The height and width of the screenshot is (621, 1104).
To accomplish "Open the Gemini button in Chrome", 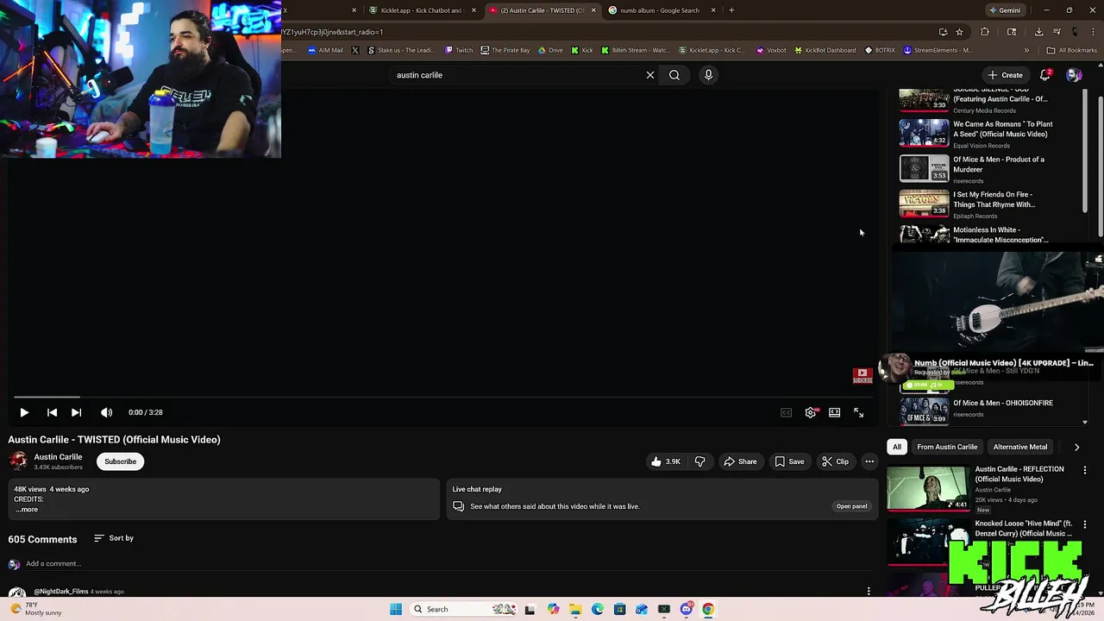I will [1005, 10].
